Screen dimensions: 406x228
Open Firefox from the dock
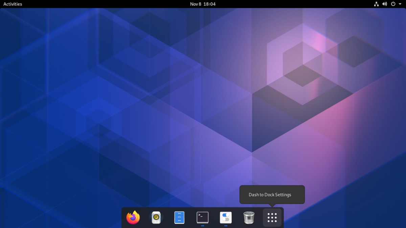coord(133,218)
